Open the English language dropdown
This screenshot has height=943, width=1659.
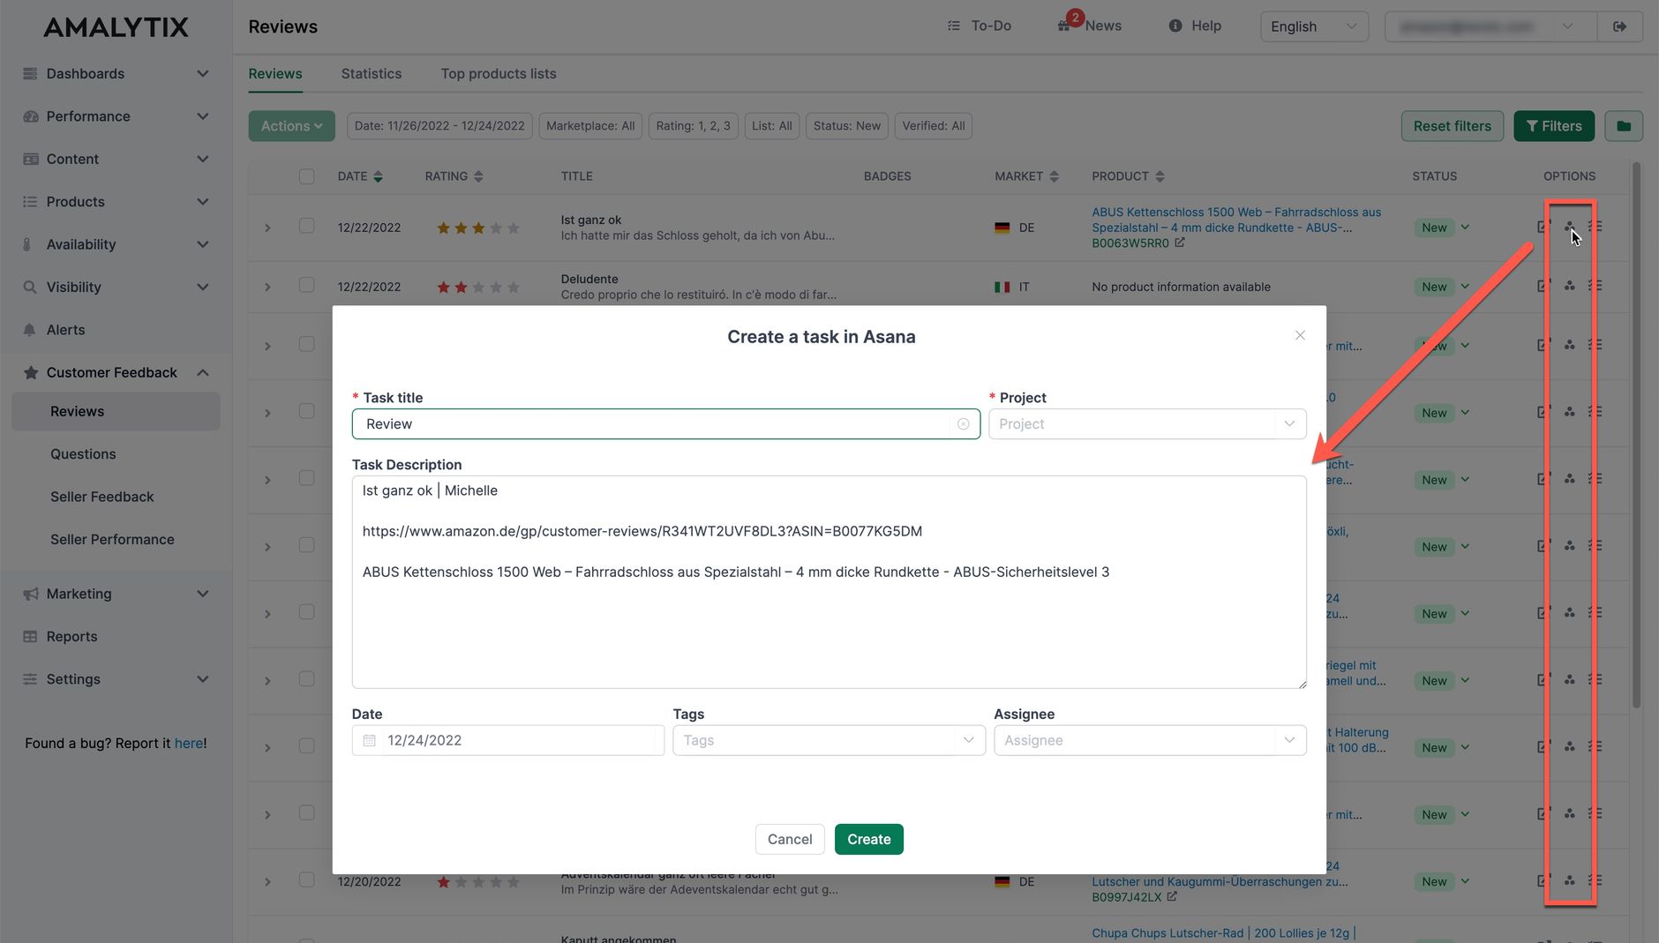1314,26
